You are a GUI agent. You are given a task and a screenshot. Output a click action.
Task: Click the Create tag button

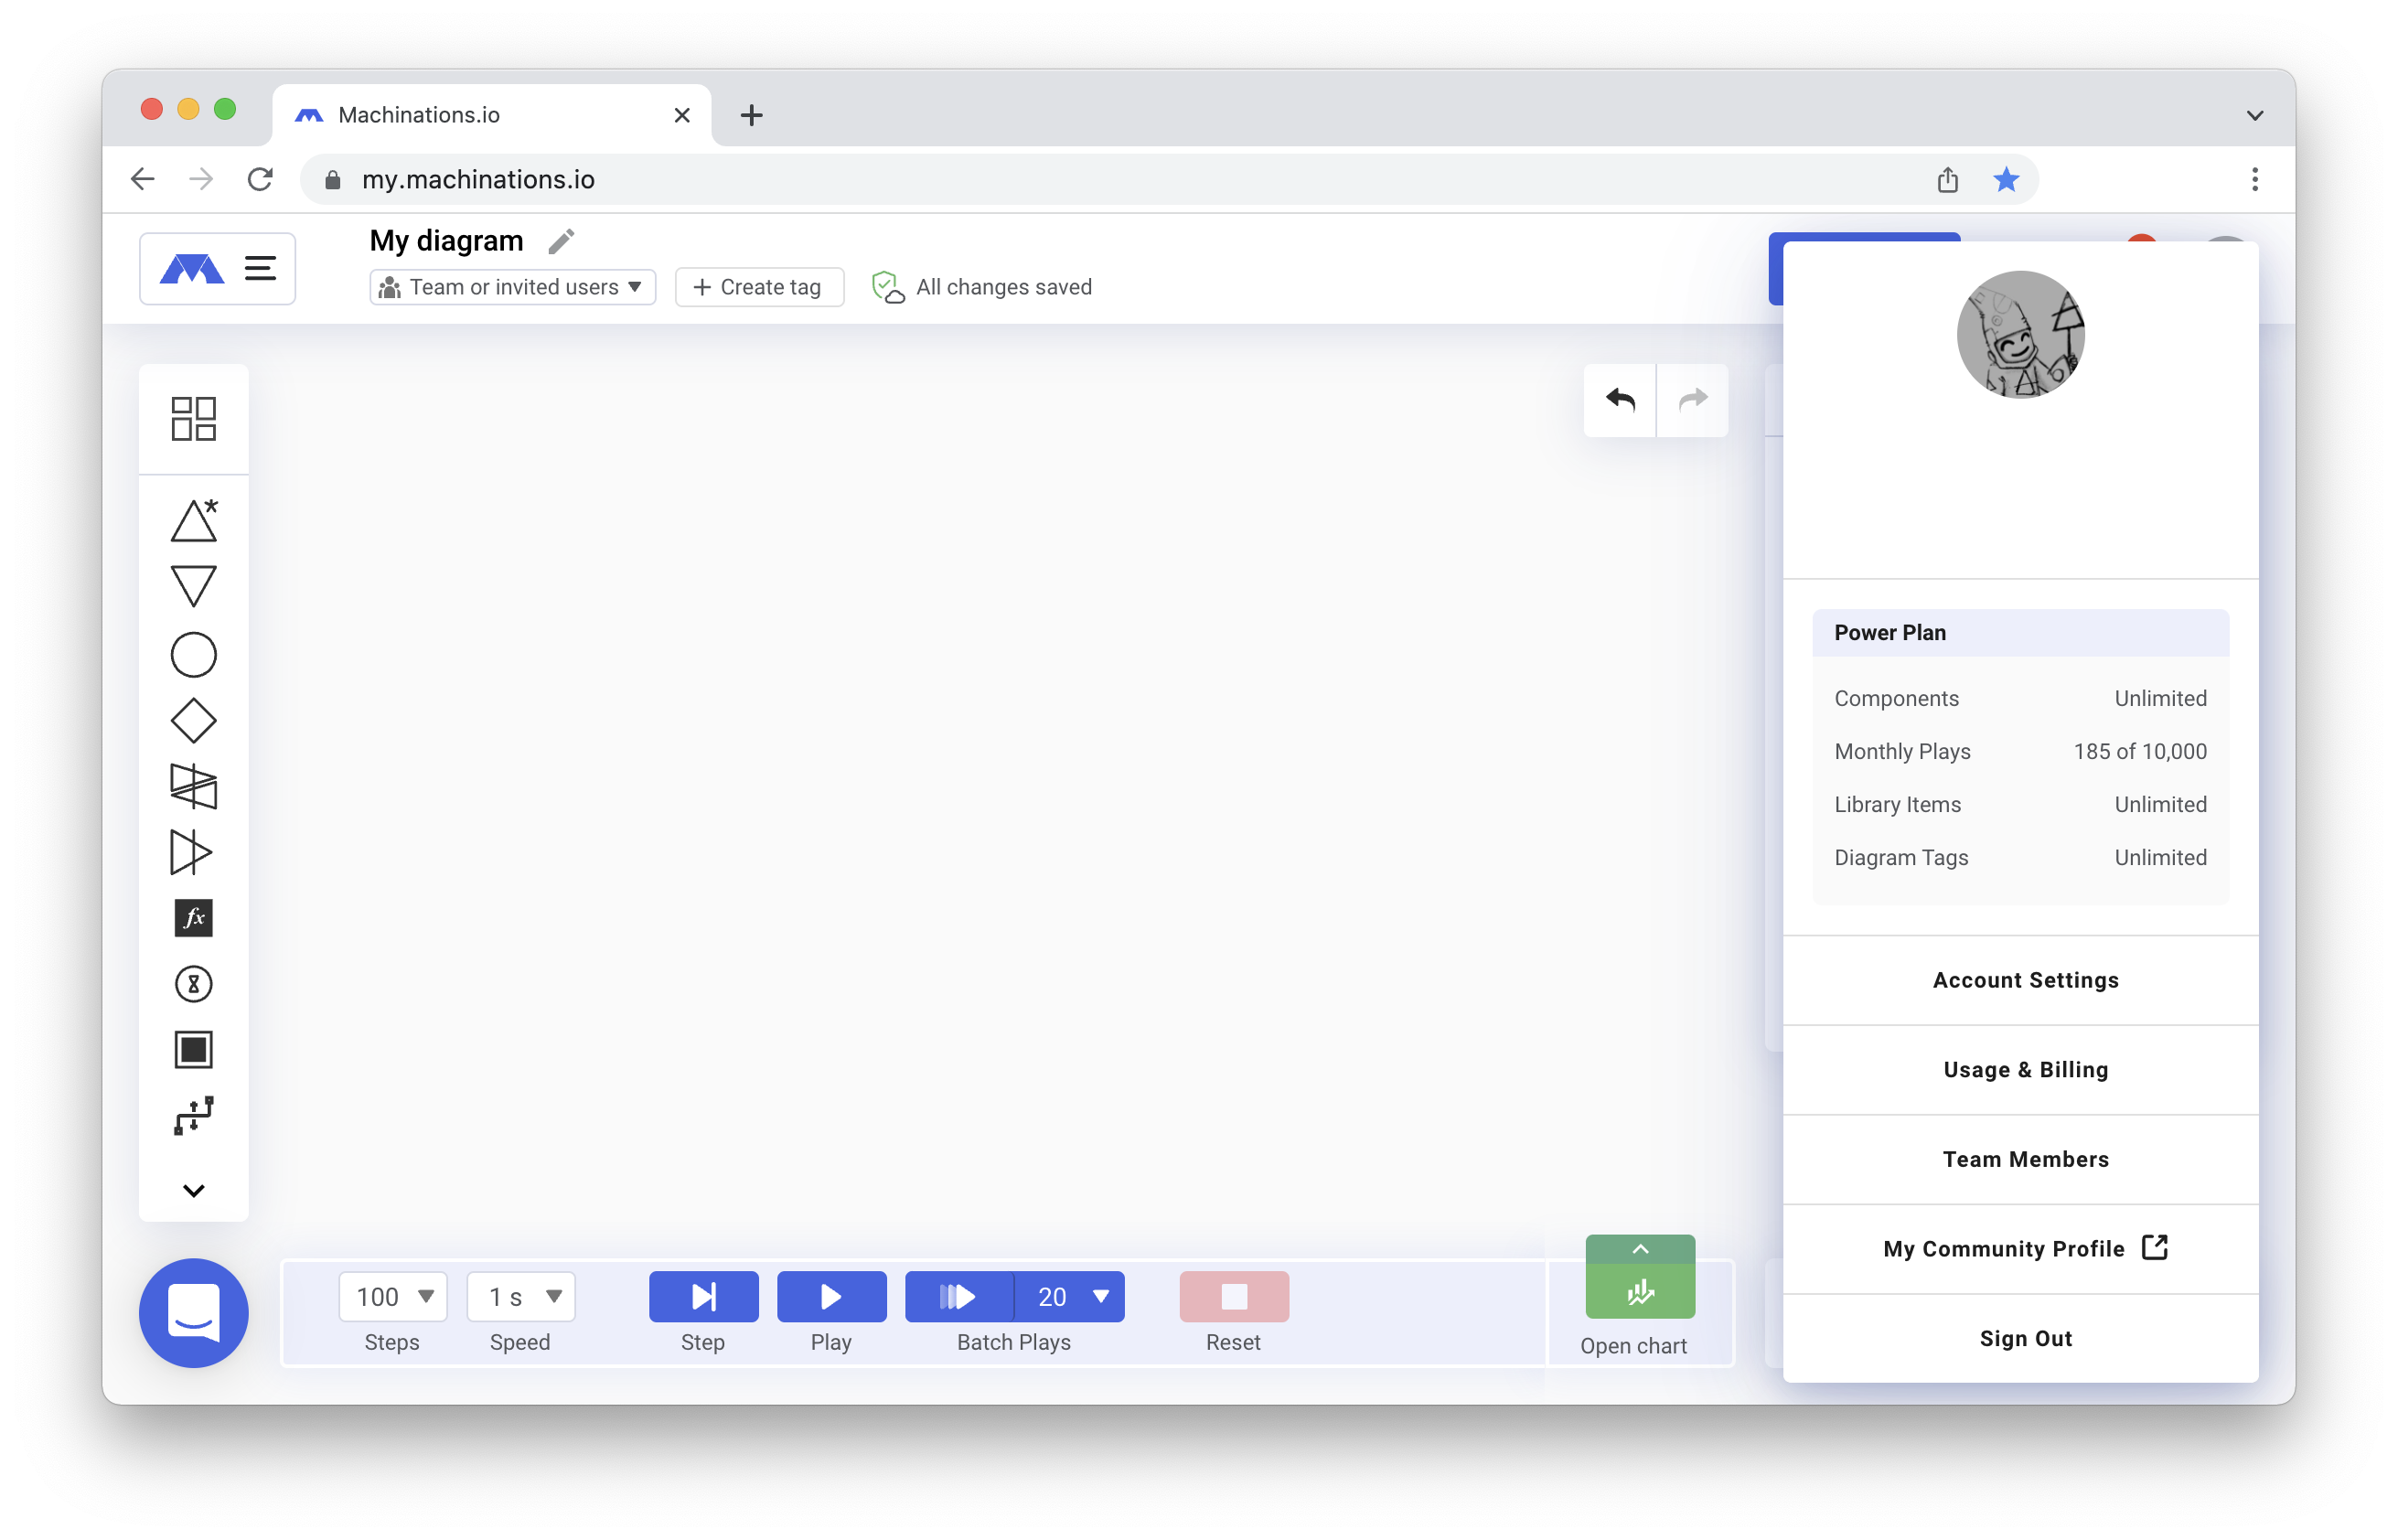759,287
